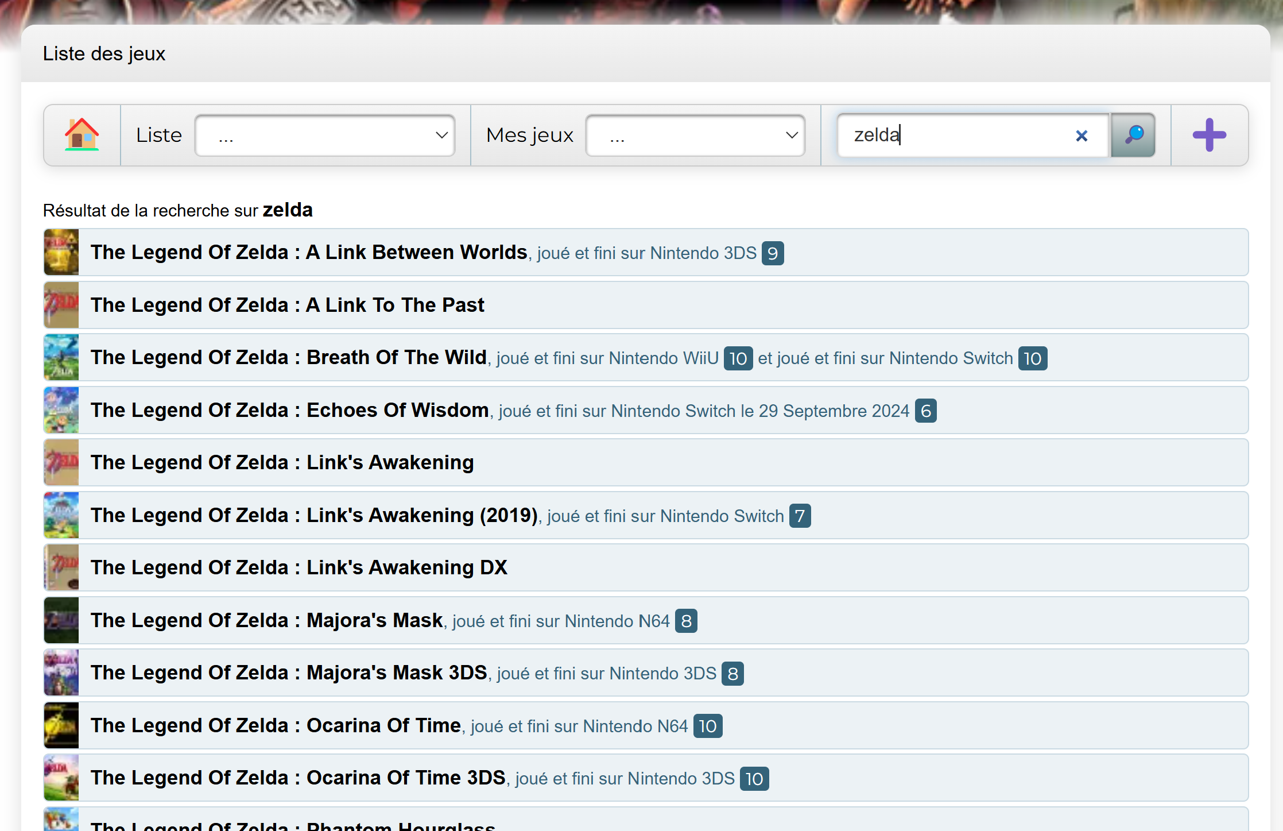Open The Legend Of Zelda : Link's Awakening title
Viewport: 1283px width, 831px height.
(x=282, y=462)
